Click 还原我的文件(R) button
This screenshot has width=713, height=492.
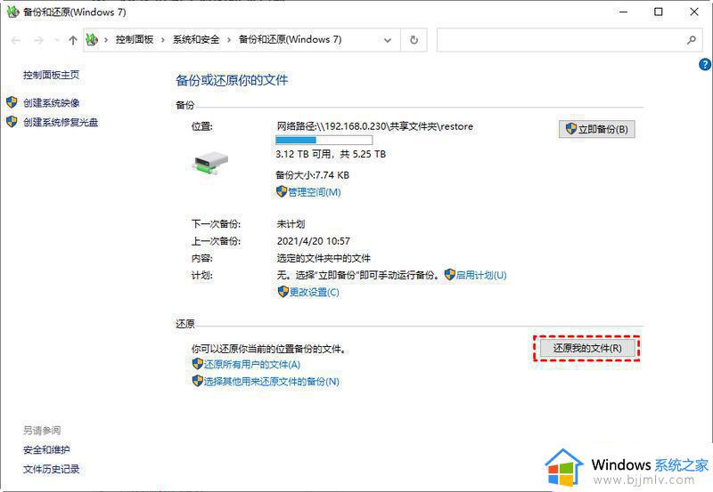[587, 348]
